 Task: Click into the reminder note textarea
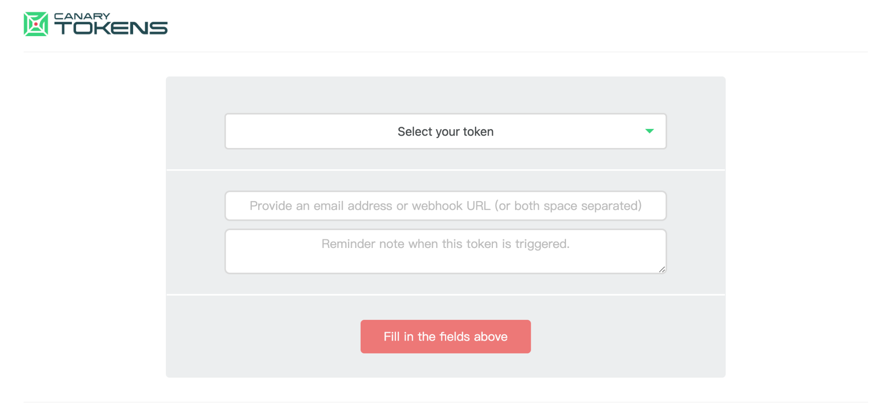click(x=445, y=251)
